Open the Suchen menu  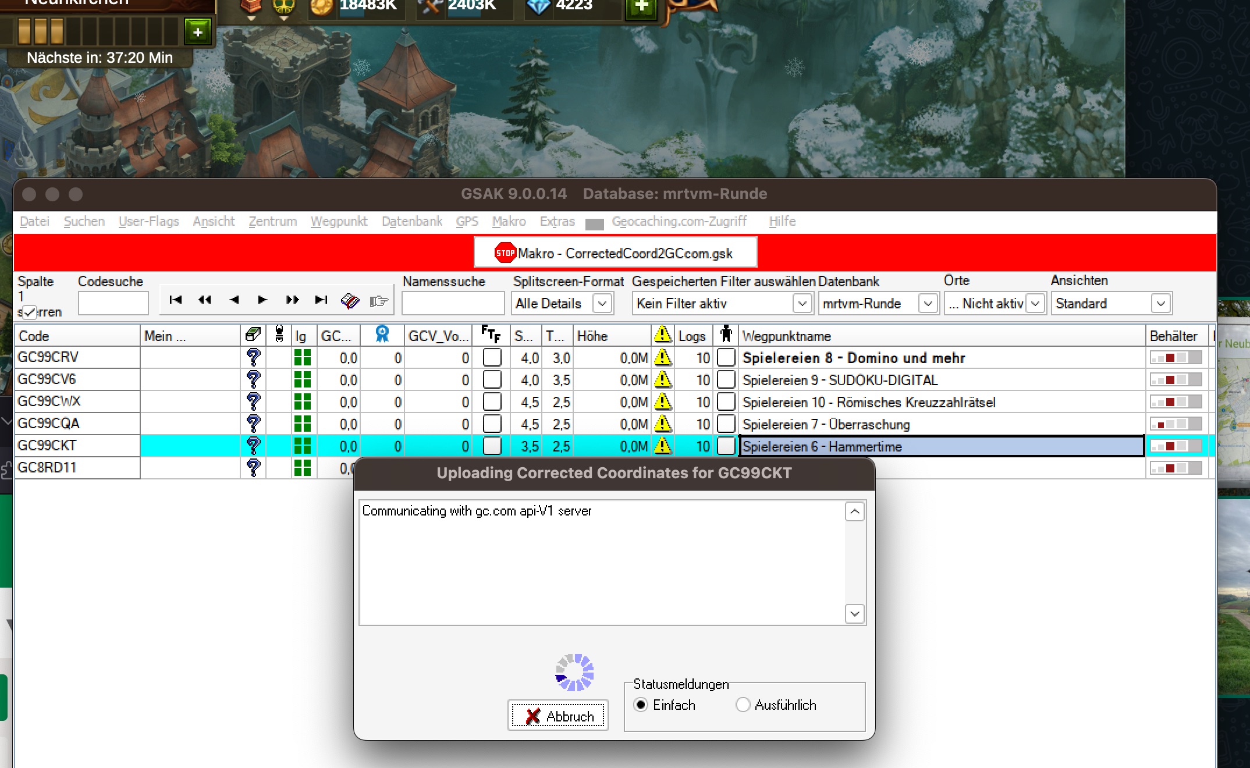tap(84, 221)
